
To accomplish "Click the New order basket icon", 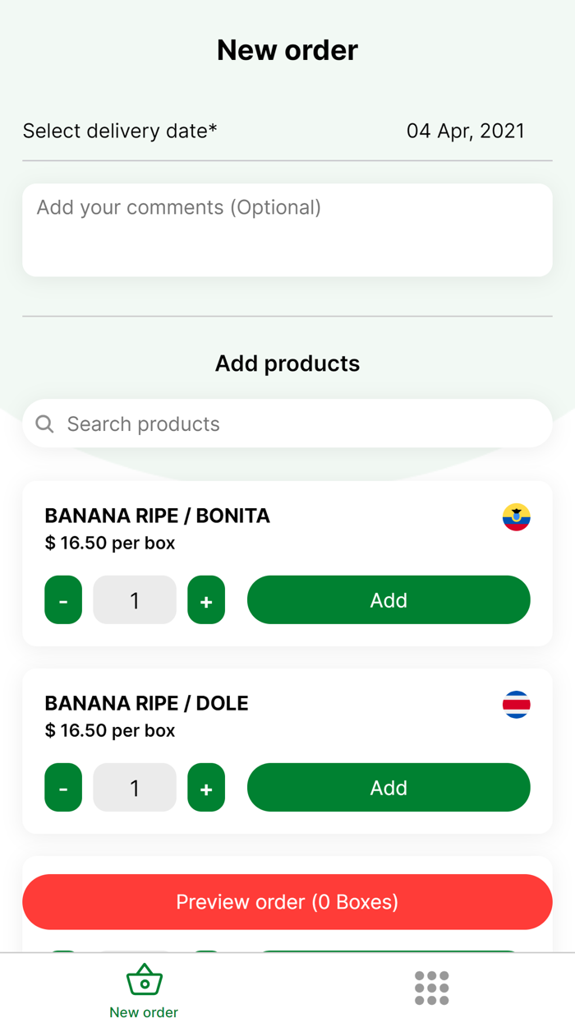I will [145, 980].
